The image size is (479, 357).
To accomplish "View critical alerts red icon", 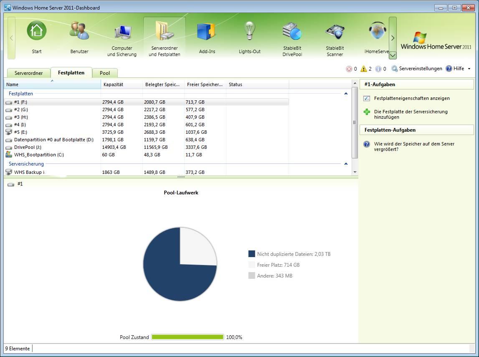I will 349,69.
